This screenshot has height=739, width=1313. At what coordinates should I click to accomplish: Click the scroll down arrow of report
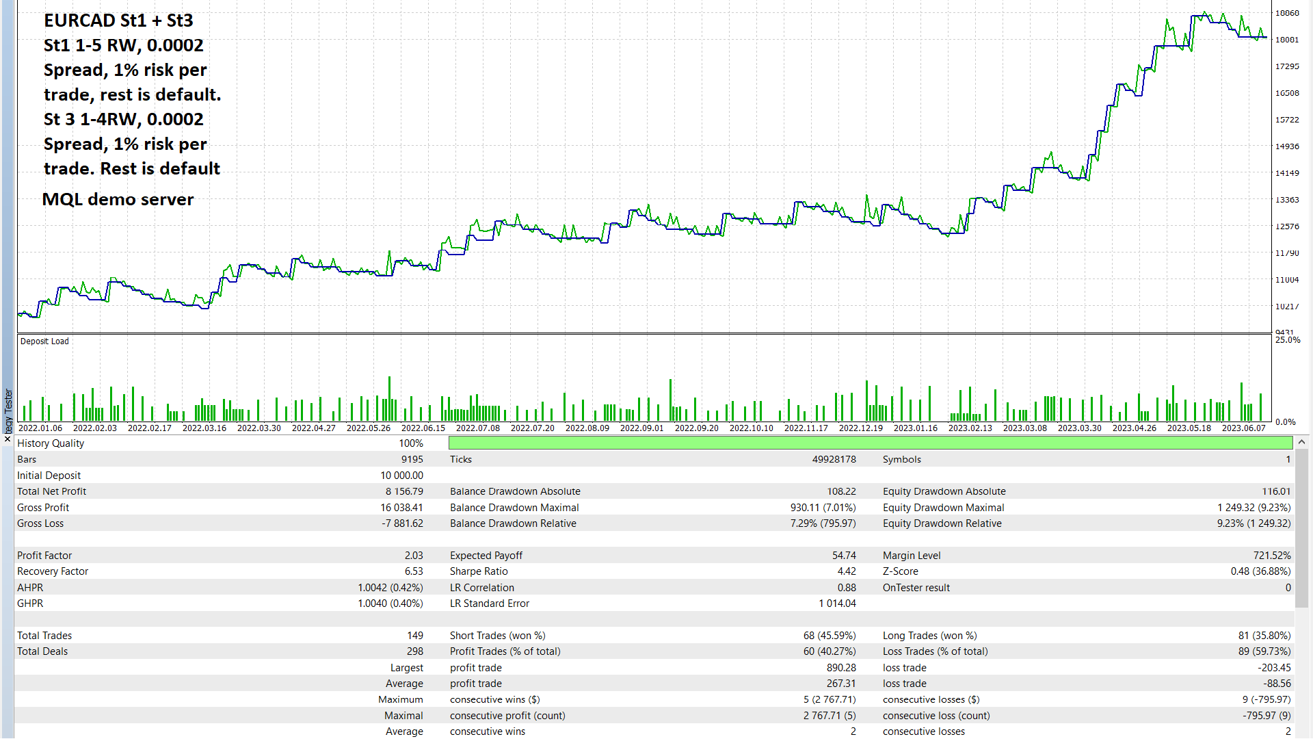tap(1301, 732)
